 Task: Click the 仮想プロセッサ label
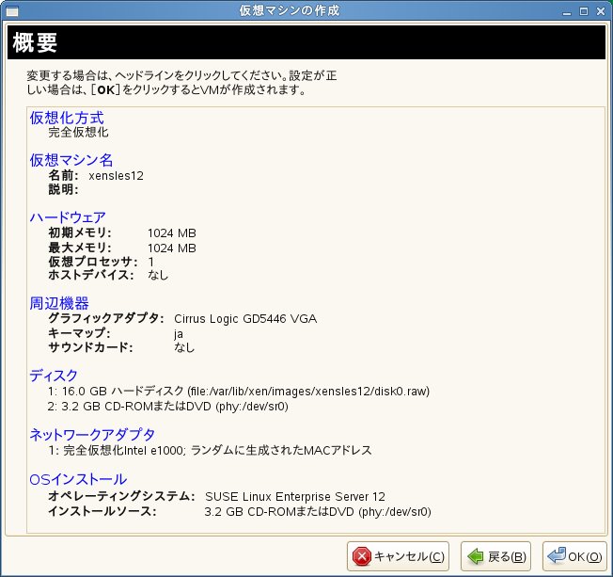click(x=93, y=262)
